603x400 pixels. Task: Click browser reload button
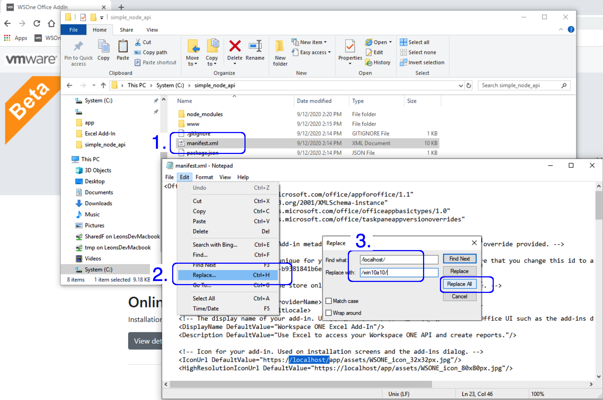(x=37, y=24)
